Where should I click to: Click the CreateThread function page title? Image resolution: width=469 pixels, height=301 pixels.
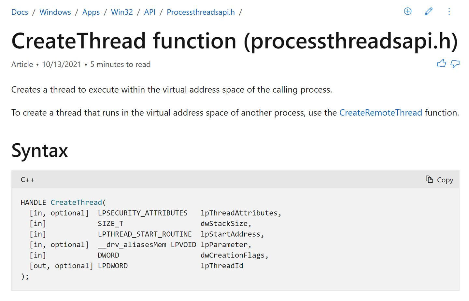(234, 41)
